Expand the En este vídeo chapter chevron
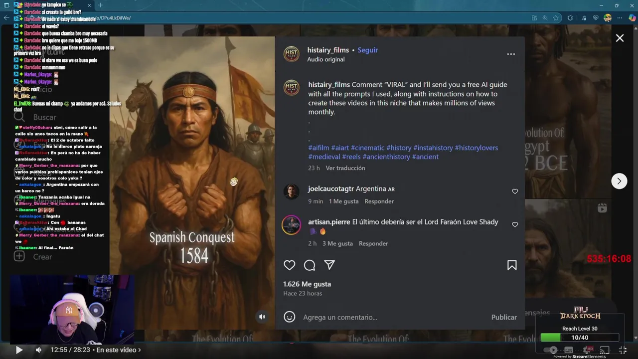The image size is (638, 359). point(140,350)
